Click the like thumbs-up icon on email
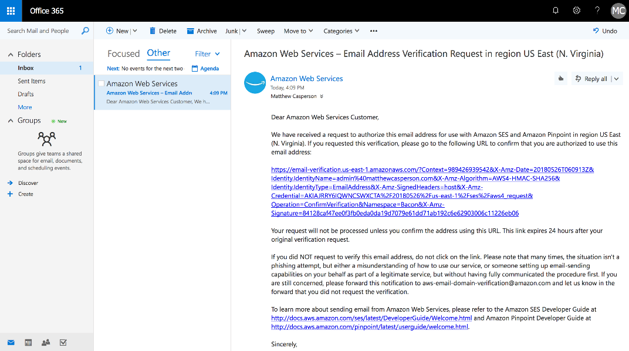Viewport: 629px width, 351px height. 562,79
